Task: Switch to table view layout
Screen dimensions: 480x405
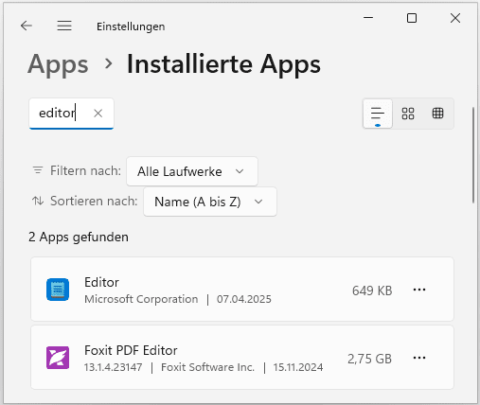Action: (437, 114)
